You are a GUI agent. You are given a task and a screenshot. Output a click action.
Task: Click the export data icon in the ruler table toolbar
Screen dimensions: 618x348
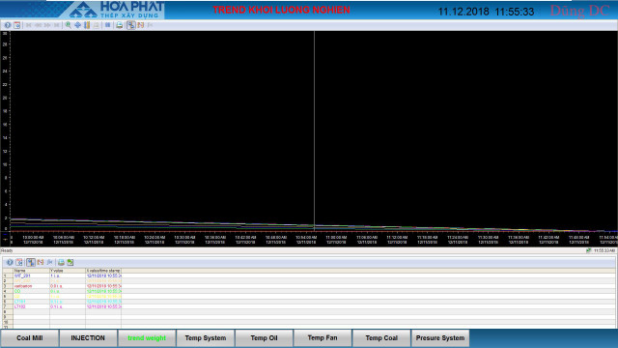[x=70, y=262]
